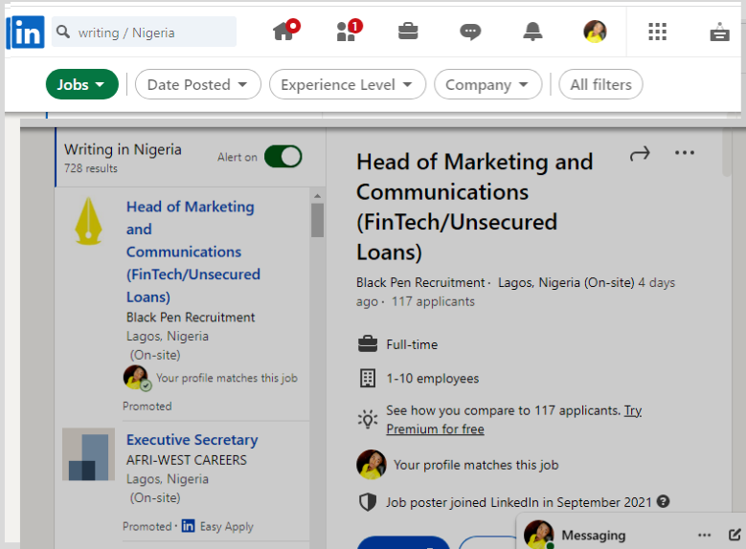Open job more options ellipsis
The image size is (746, 549).
tap(684, 153)
